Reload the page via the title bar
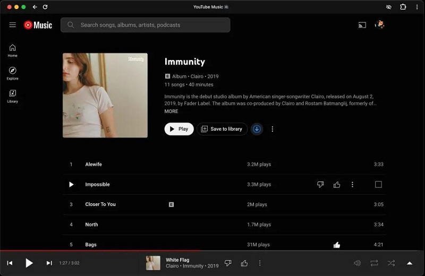This screenshot has width=425, height=276. [45, 7]
